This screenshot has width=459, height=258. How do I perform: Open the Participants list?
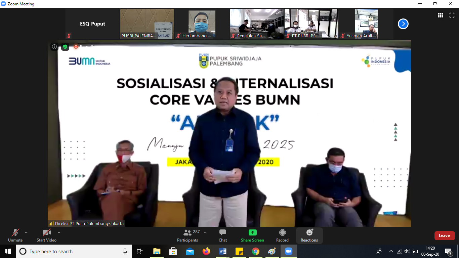(x=188, y=235)
